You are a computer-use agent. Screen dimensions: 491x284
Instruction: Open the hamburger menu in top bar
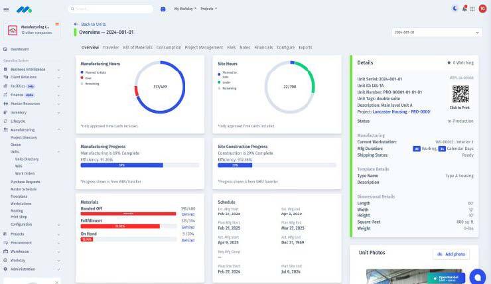point(6,9)
